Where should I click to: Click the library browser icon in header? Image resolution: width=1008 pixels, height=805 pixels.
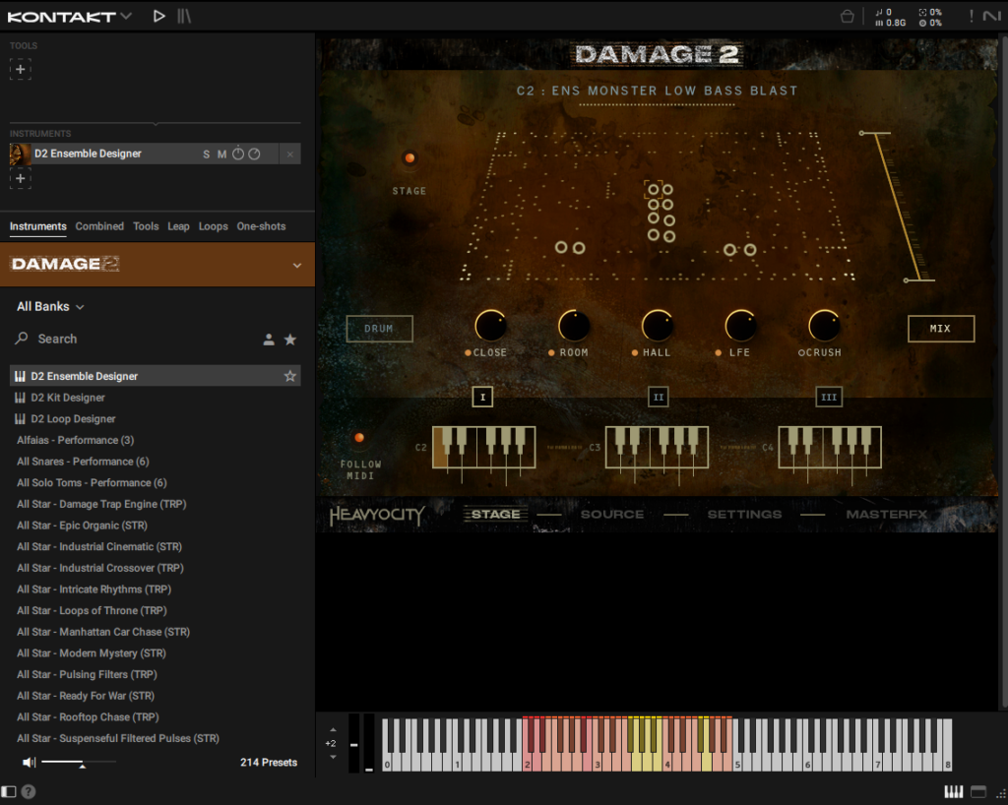tap(185, 16)
